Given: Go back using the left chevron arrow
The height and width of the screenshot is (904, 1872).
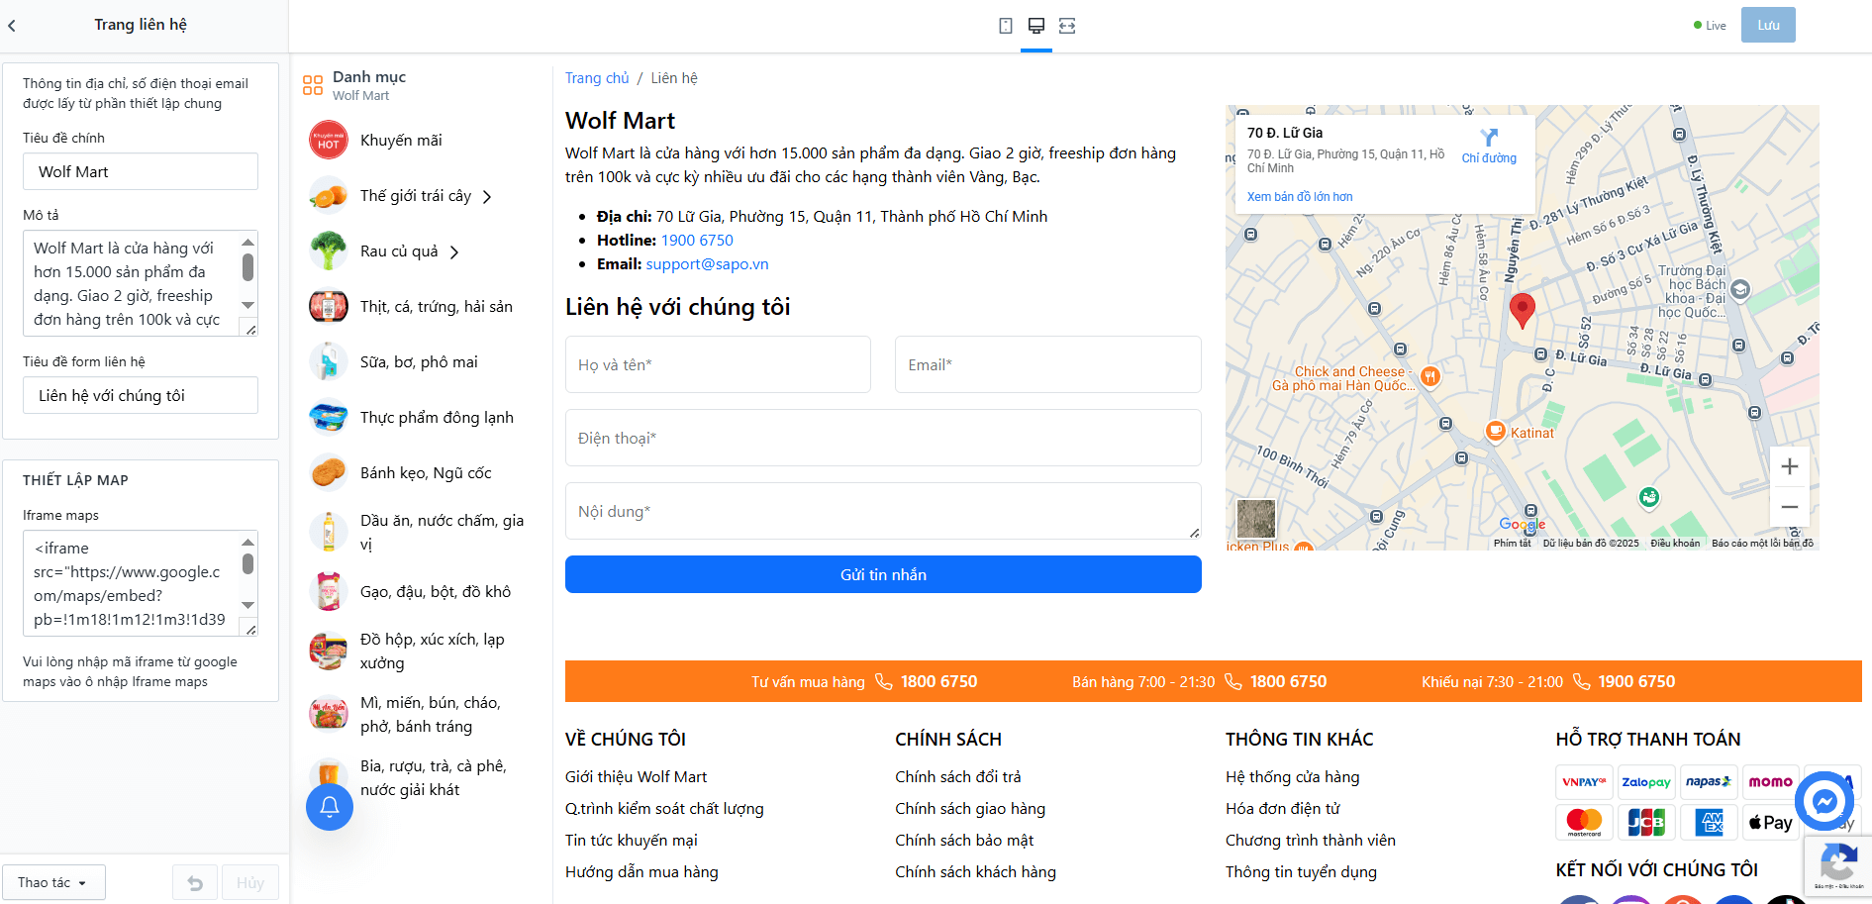Looking at the screenshot, I should click(12, 26).
